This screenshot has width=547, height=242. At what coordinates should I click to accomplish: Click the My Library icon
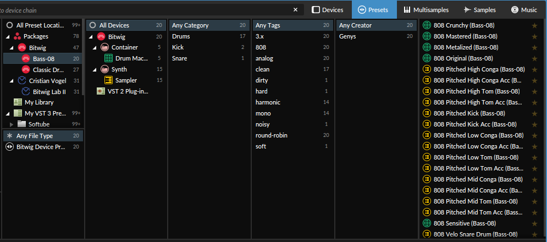point(18,102)
